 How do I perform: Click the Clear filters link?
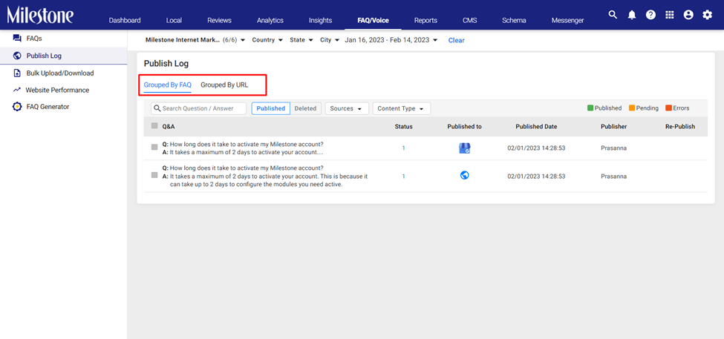tap(456, 40)
